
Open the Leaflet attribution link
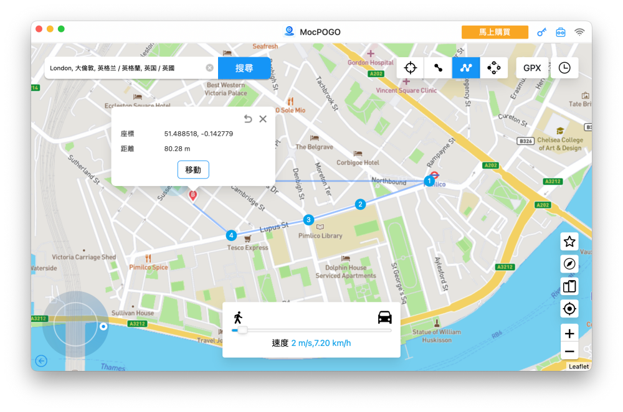579,367
